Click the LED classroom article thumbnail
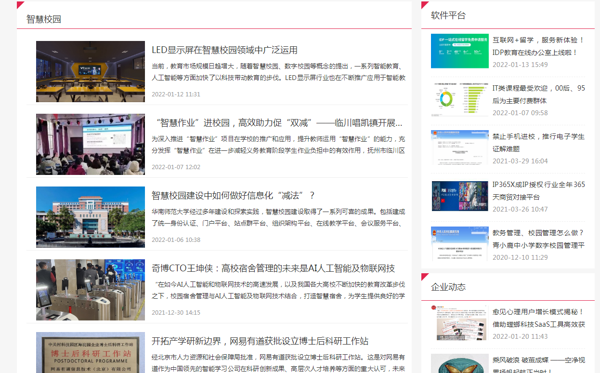Viewport: 600px width, 373px height. pos(91,71)
